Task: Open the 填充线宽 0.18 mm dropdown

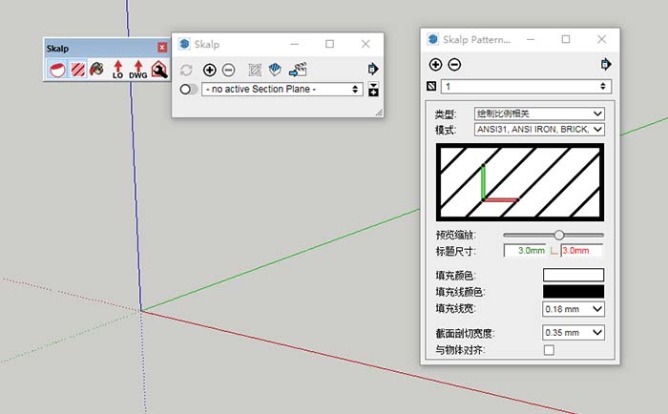Action: click(x=574, y=309)
